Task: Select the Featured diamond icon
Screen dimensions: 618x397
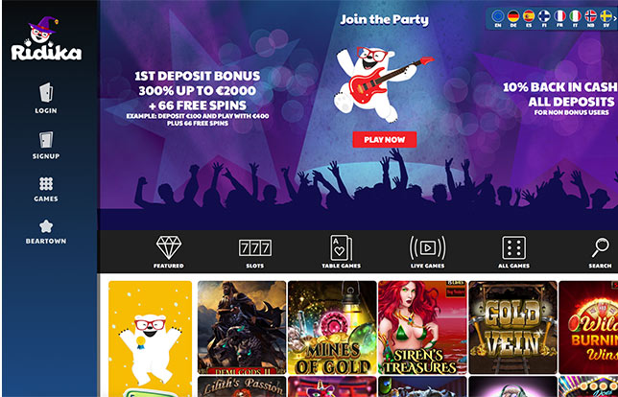Action: pyautogui.click(x=169, y=247)
